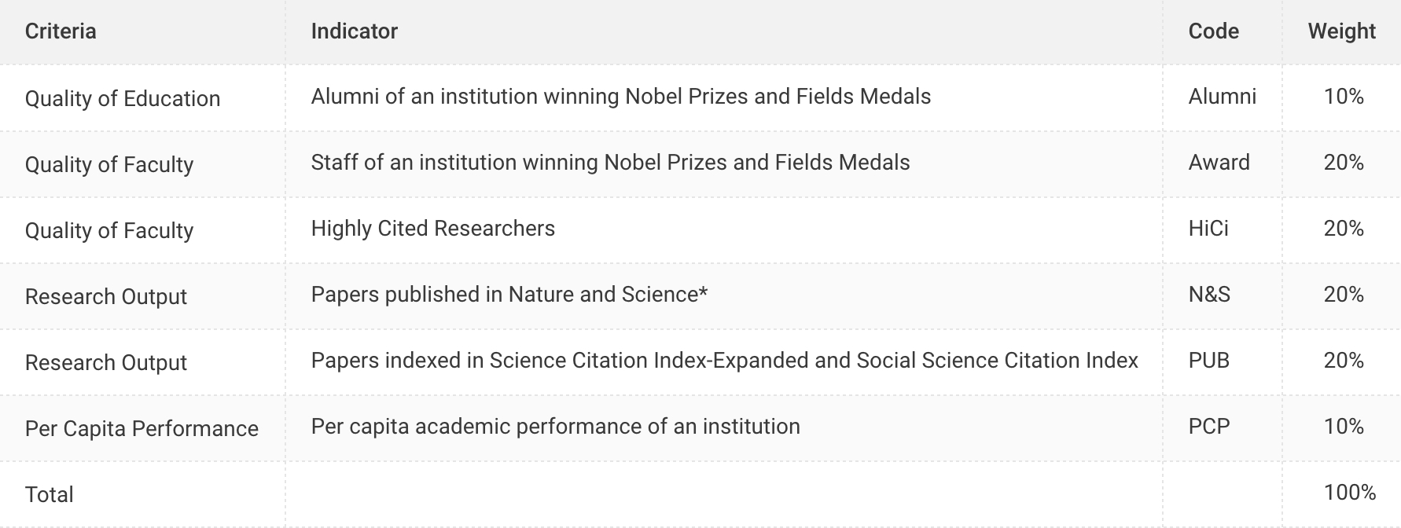Select the N&S code cell
Screen dimensions: 1401x528
[1209, 295]
